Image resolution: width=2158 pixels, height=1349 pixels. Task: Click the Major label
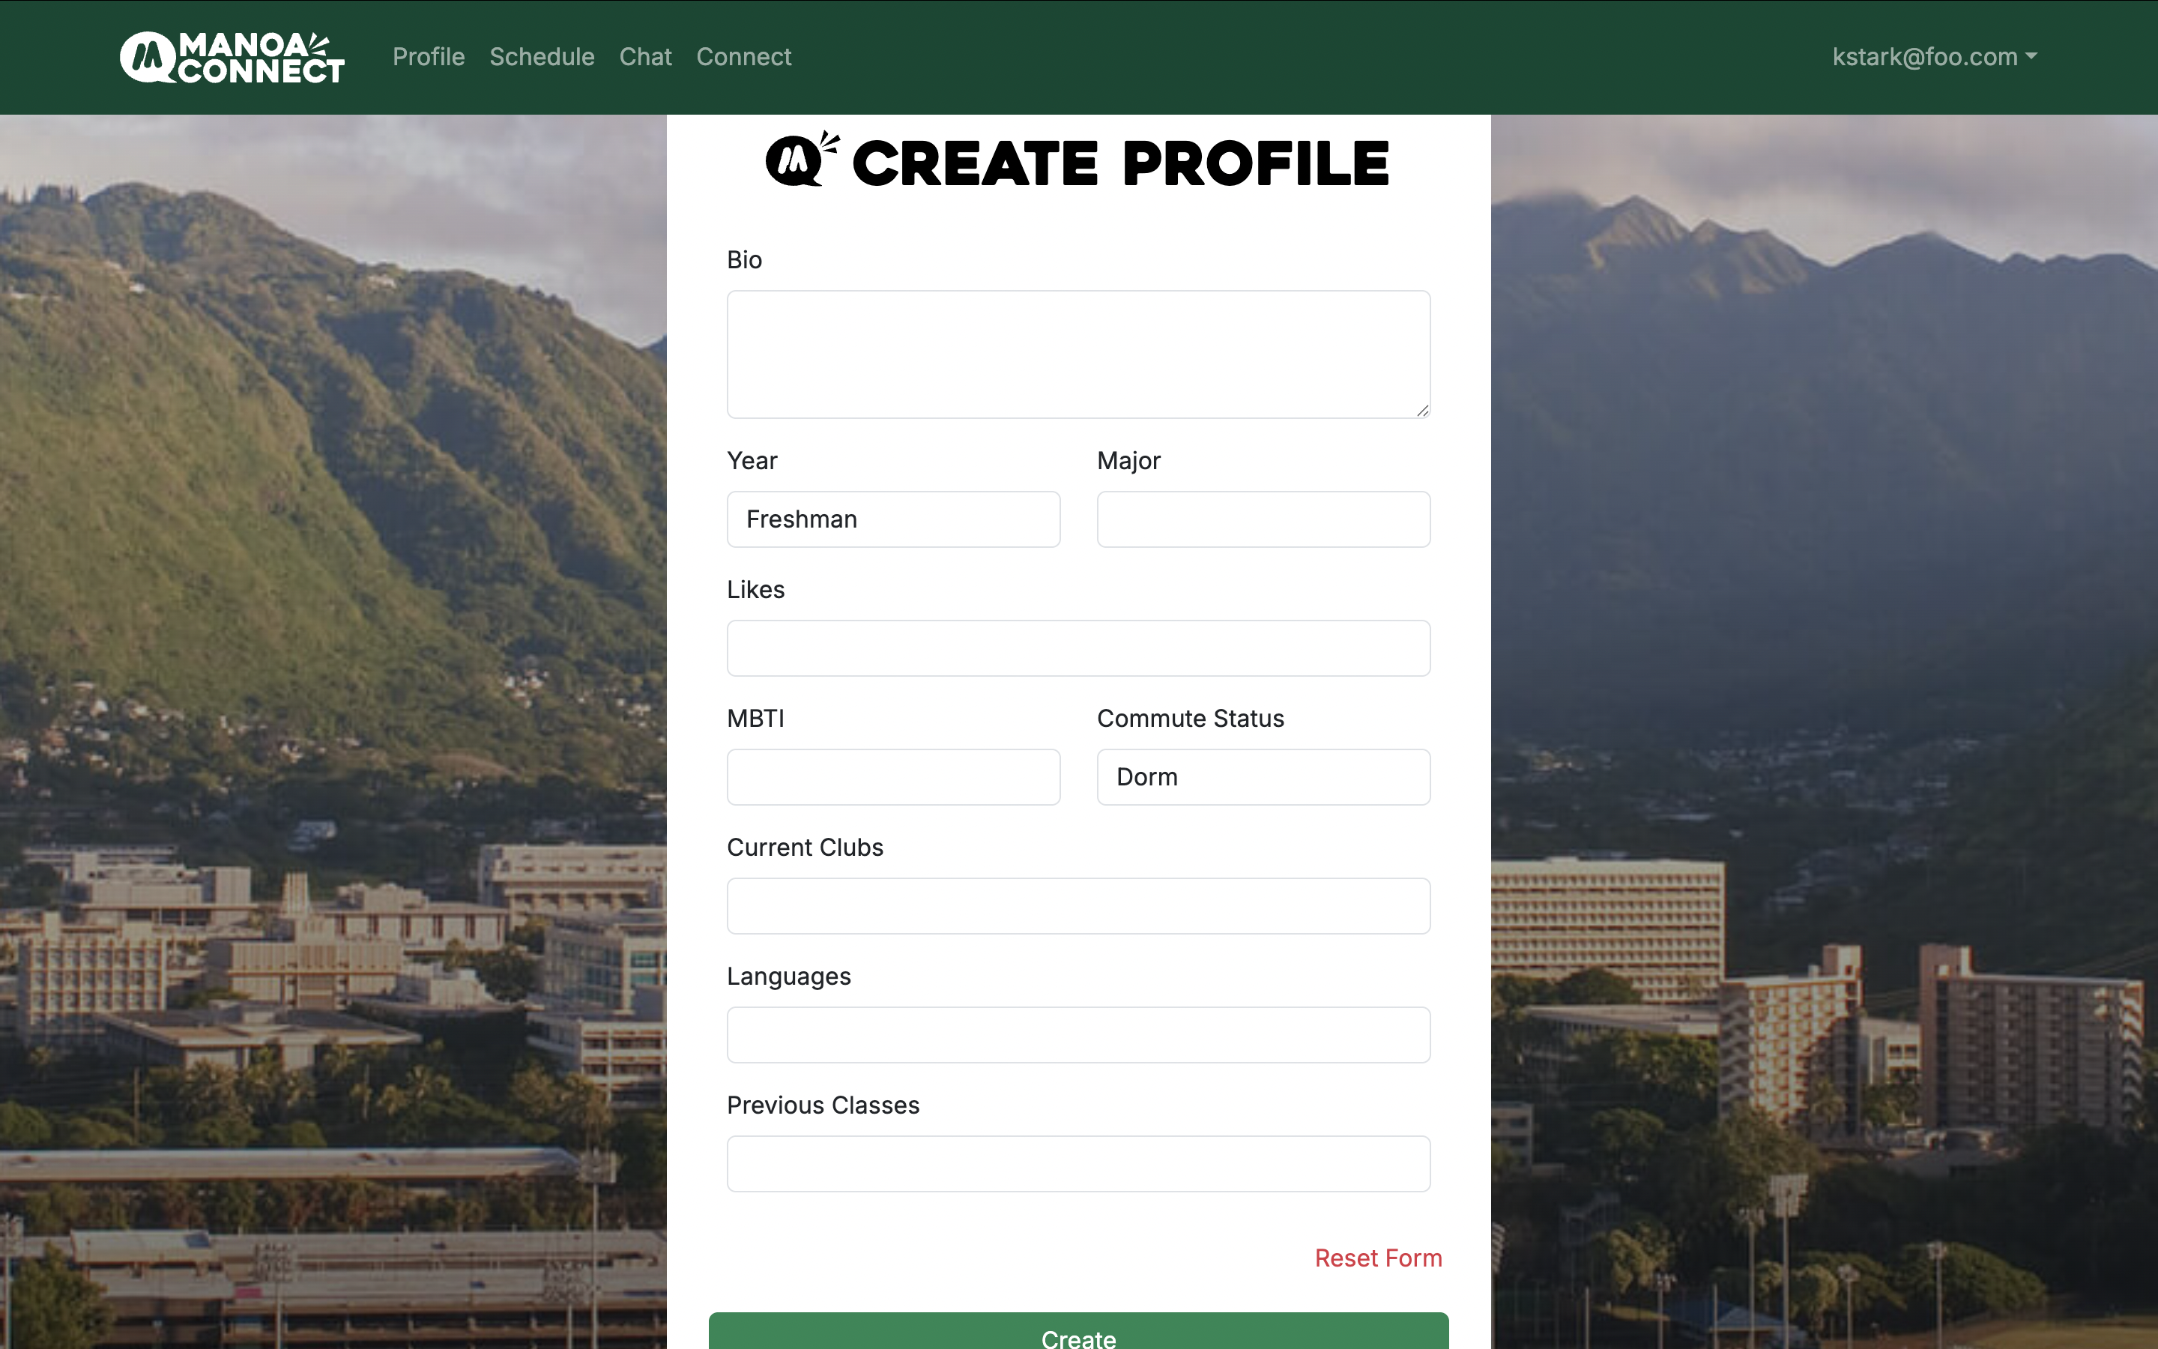[1129, 460]
